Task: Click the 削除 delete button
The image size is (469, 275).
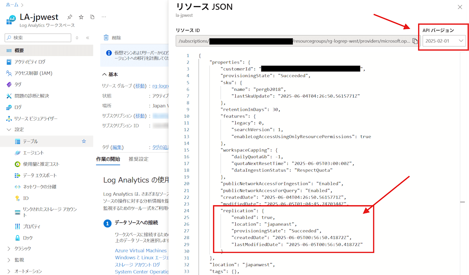Action: [112, 38]
